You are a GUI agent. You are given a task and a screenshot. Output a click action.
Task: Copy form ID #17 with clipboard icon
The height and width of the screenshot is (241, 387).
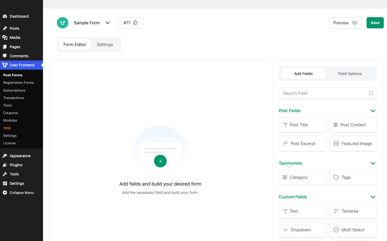[x=135, y=23]
